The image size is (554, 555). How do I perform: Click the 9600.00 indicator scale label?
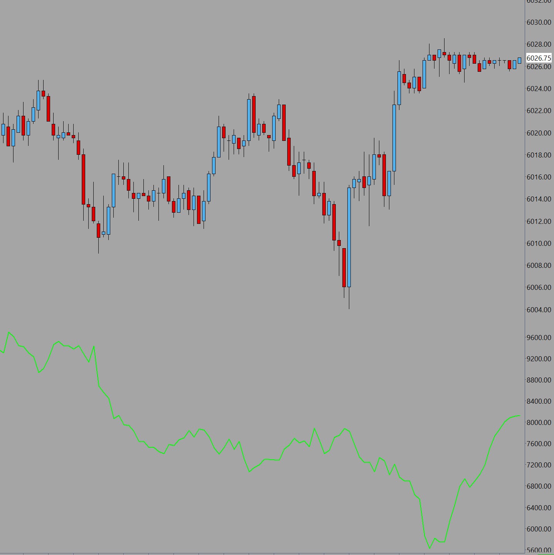click(x=539, y=338)
